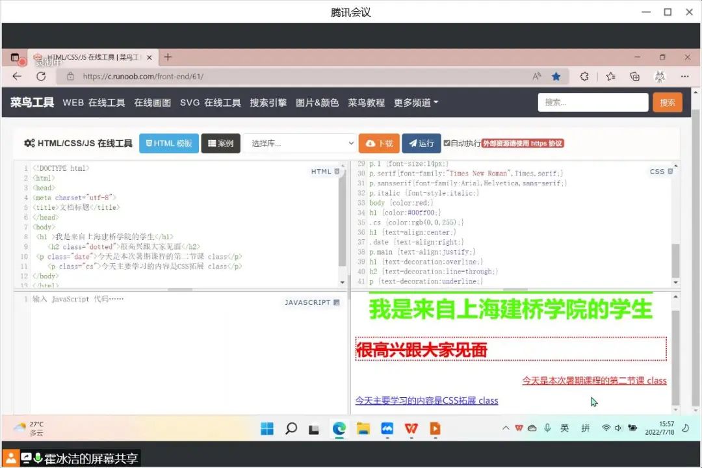Screen dimensions: 702x468
Task: Click the JAVASCRIPT panel icon
Action: (337, 303)
